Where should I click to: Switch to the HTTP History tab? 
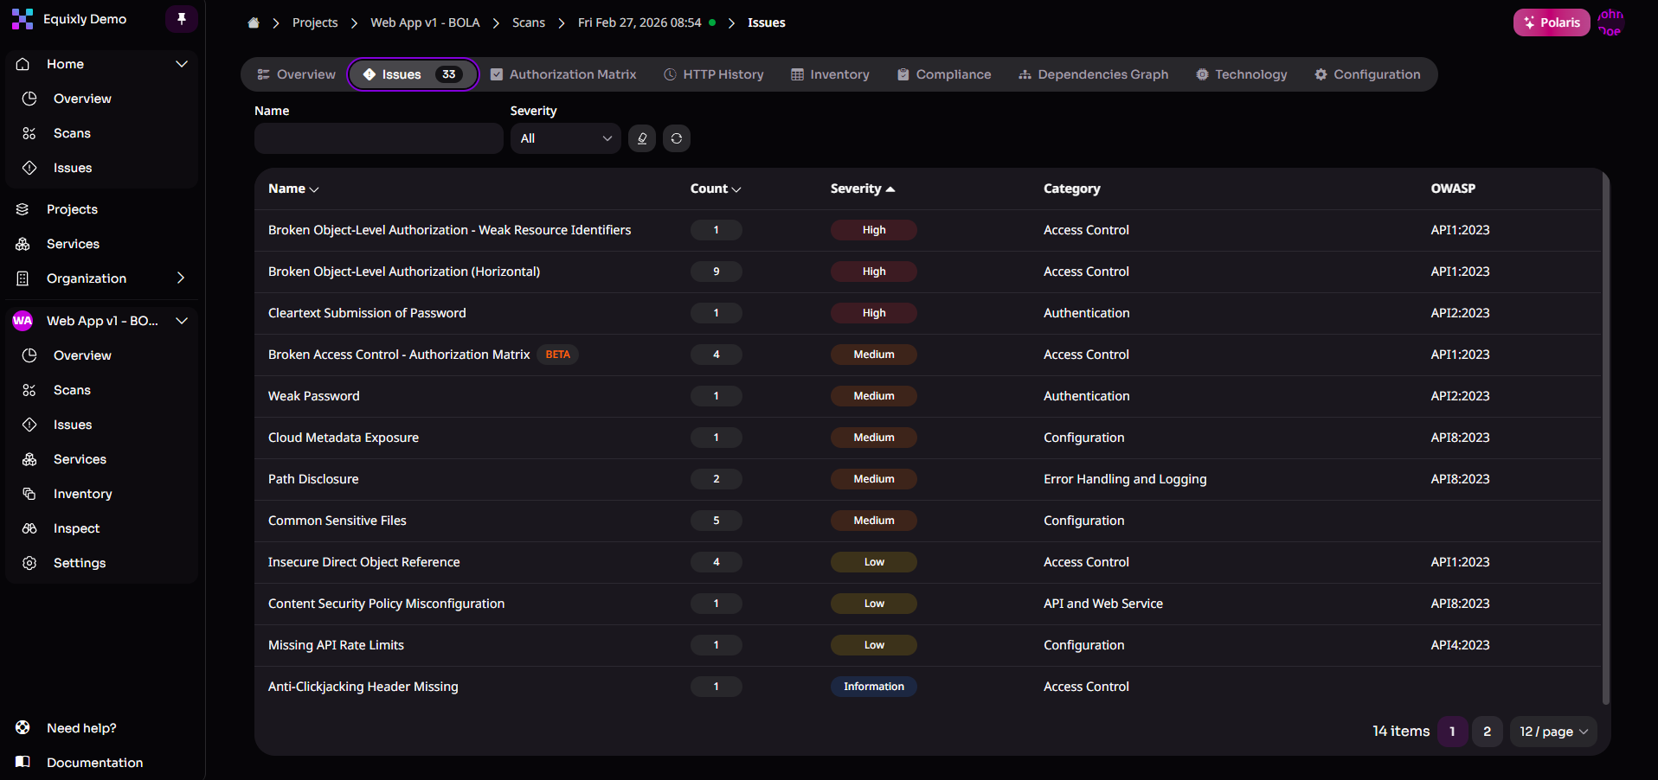[x=714, y=74]
